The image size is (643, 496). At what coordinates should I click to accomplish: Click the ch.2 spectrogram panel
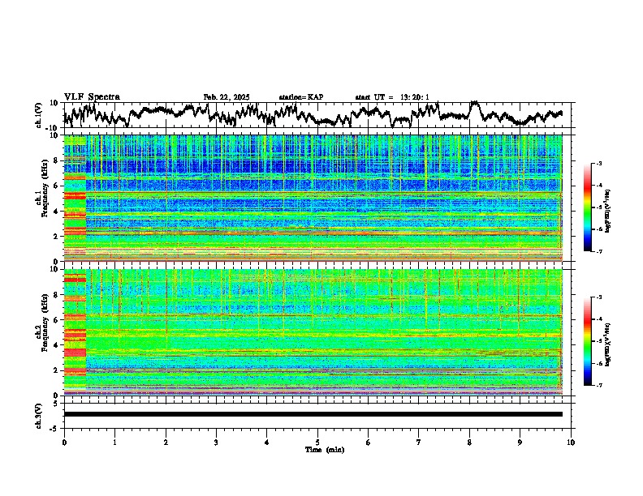click(x=313, y=332)
